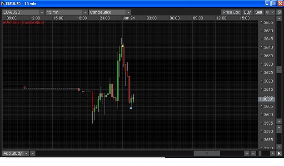The height and width of the screenshot is (166, 284).
Task: Click the application logo in title bar
Action: [x=3, y=4]
